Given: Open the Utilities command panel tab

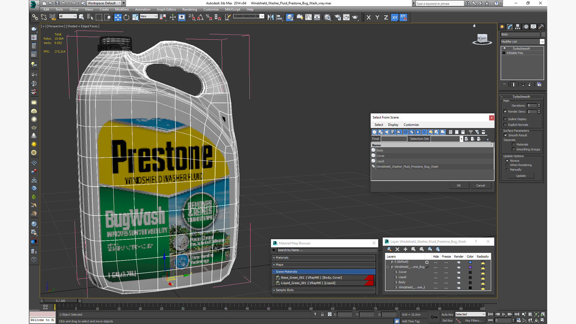Looking at the screenshot, I should (541, 27).
